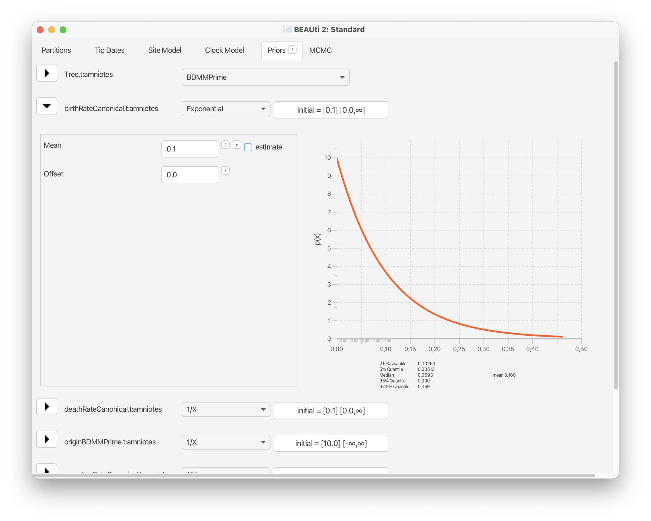651x521 pixels.
Task: Enable the estimate checkbox for Mean
Action: tap(248, 147)
